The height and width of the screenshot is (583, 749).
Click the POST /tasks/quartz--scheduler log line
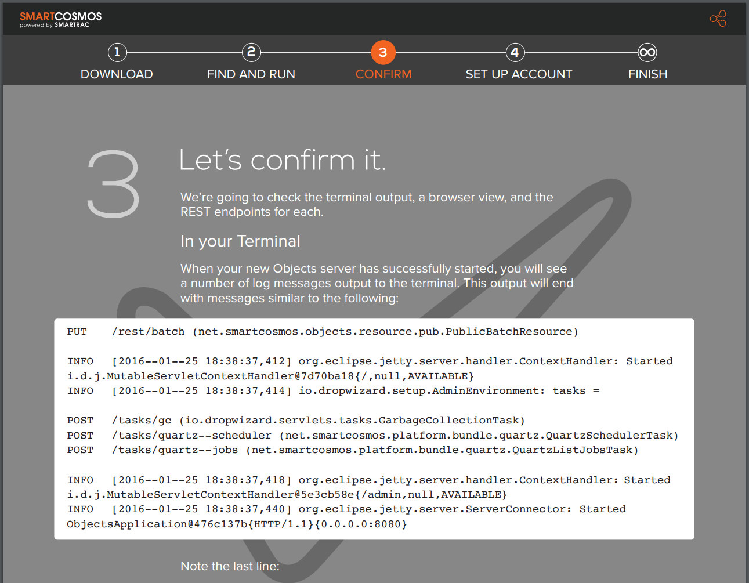point(372,436)
